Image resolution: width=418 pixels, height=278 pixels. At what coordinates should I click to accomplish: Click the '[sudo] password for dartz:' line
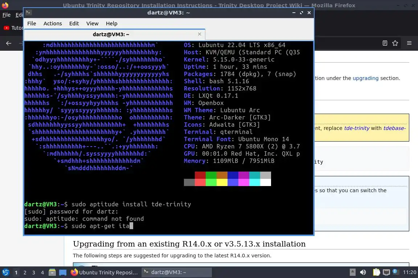[x=71, y=211]
